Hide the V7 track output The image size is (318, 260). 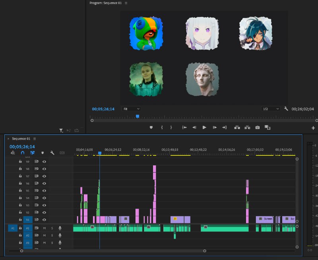pyautogui.click(x=44, y=176)
